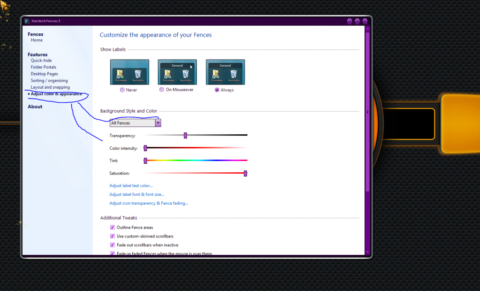
Task: Click the Additional Tweaks section heading
Action: pyautogui.click(x=119, y=218)
